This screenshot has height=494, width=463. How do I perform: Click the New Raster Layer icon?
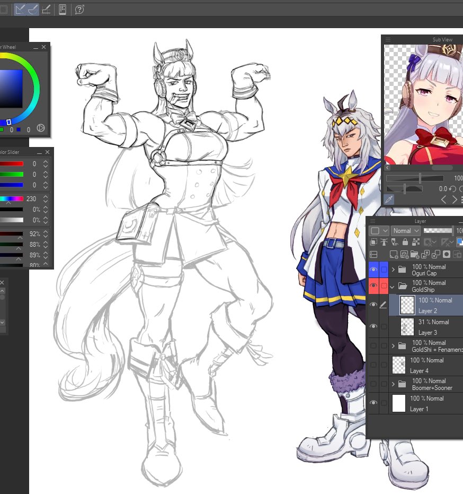[x=394, y=254]
